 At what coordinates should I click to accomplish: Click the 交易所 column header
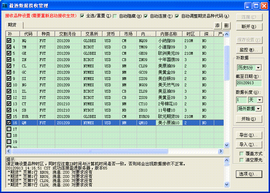coord(91,34)
